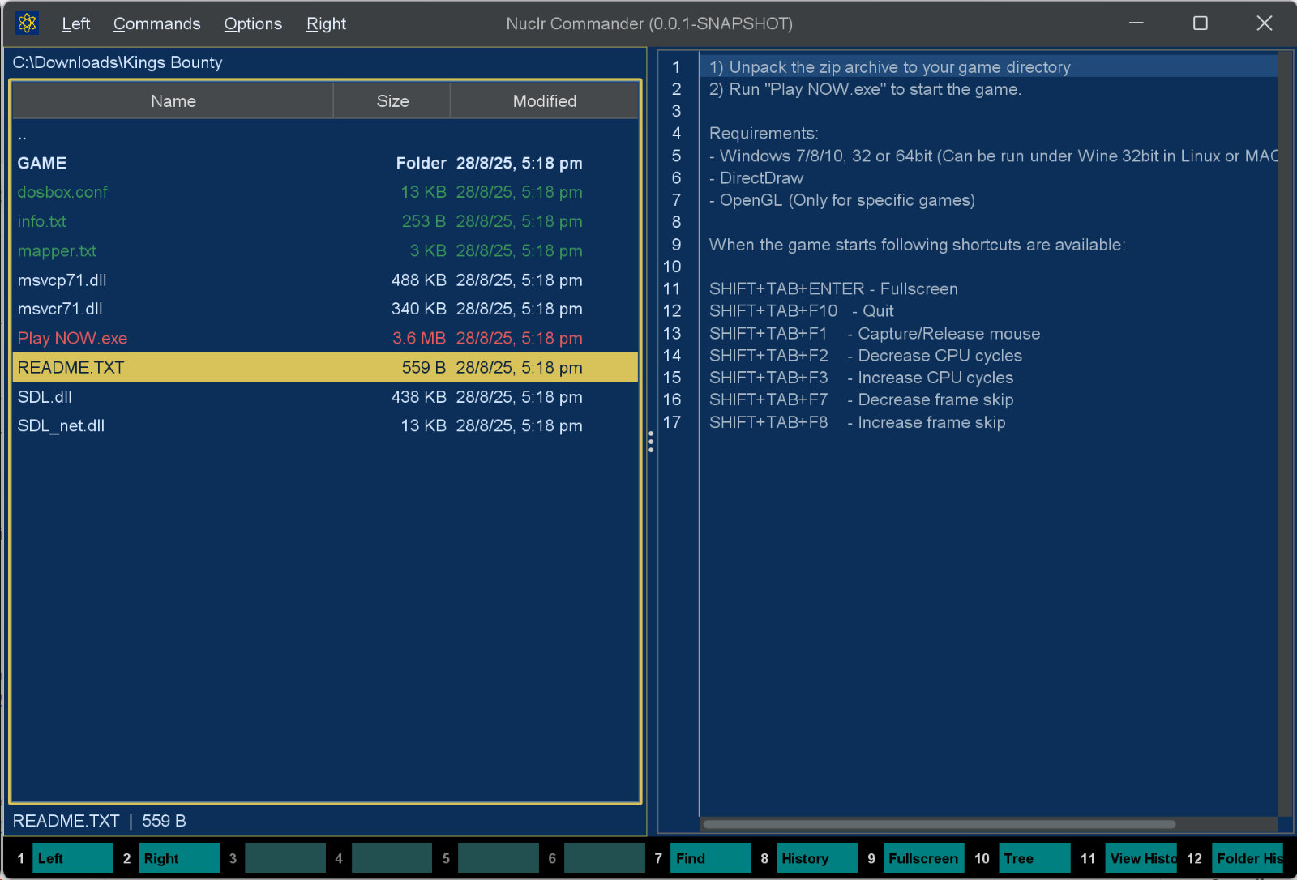Sort files by the Modified column header

(x=544, y=101)
